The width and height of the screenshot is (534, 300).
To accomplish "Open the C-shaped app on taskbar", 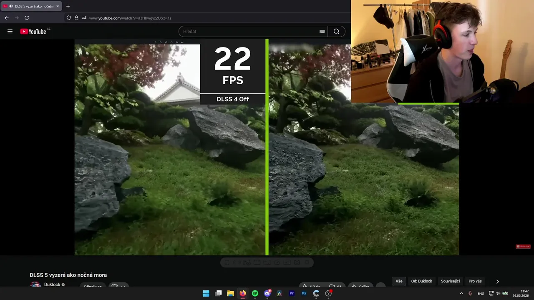I will click(316, 293).
